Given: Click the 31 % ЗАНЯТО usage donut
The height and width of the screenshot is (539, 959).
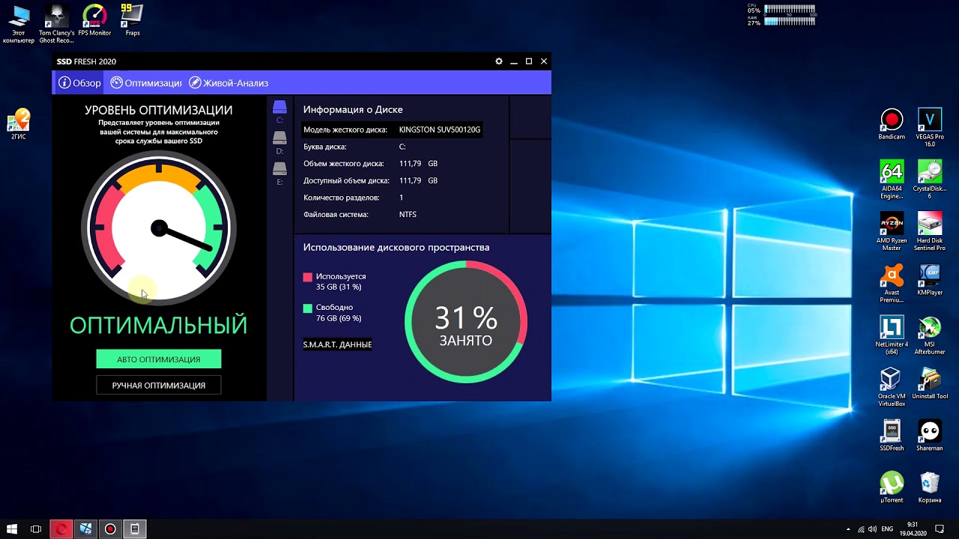Looking at the screenshot, I should click(466, 322).
